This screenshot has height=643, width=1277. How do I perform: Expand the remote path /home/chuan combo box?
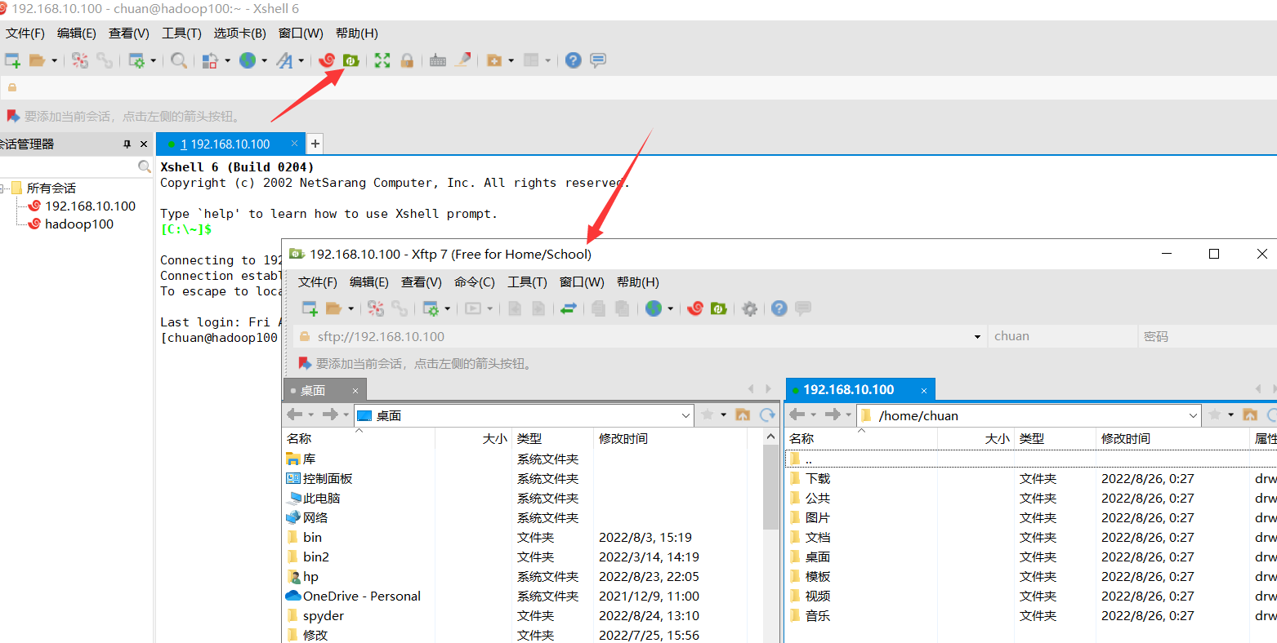tap(1193, 415)
